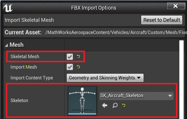Toggle the Import Mesh checkbox

(x=70, y=67)
